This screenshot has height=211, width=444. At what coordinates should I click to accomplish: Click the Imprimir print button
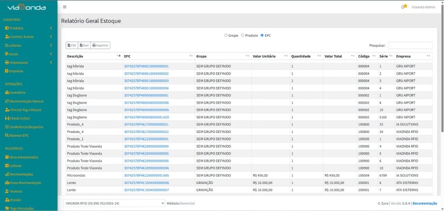100,45
